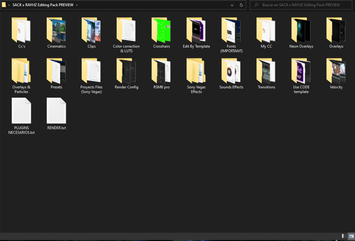Click the 'Cinematics' folder name label
This screenshot has height=241, width=355.
tap(56, 47)
